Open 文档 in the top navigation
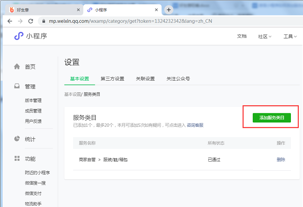Viewport: 303px width, 207px height. tap(242, 36)
